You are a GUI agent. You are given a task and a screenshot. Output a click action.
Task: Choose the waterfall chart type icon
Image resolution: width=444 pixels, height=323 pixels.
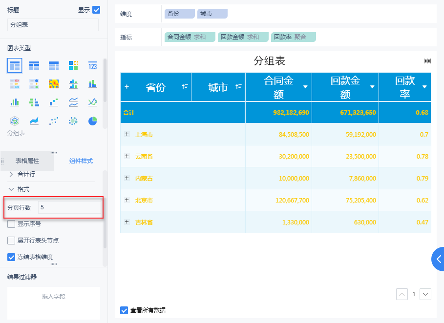(54, 102)
